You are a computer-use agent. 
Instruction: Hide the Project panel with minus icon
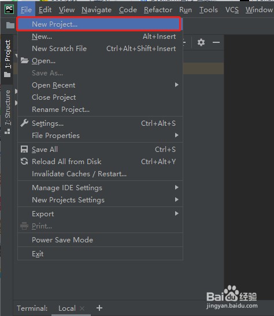click(216, 42)
